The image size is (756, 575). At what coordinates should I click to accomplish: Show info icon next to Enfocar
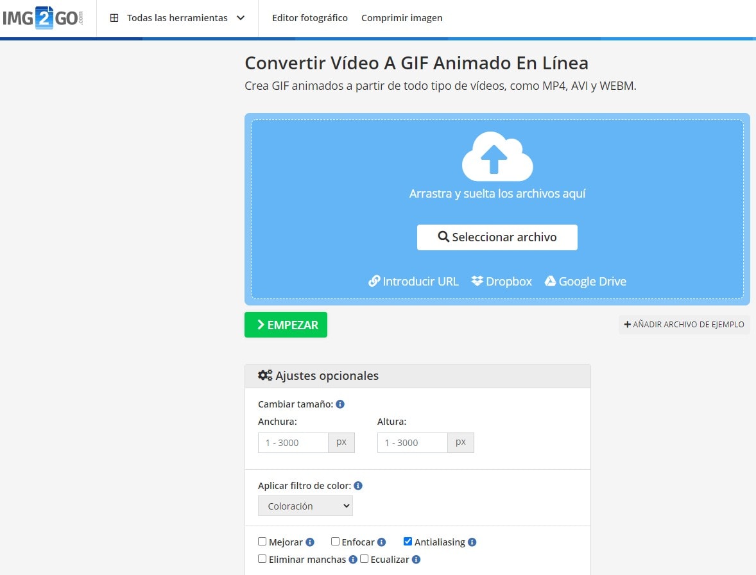click(x=381, y=542)
